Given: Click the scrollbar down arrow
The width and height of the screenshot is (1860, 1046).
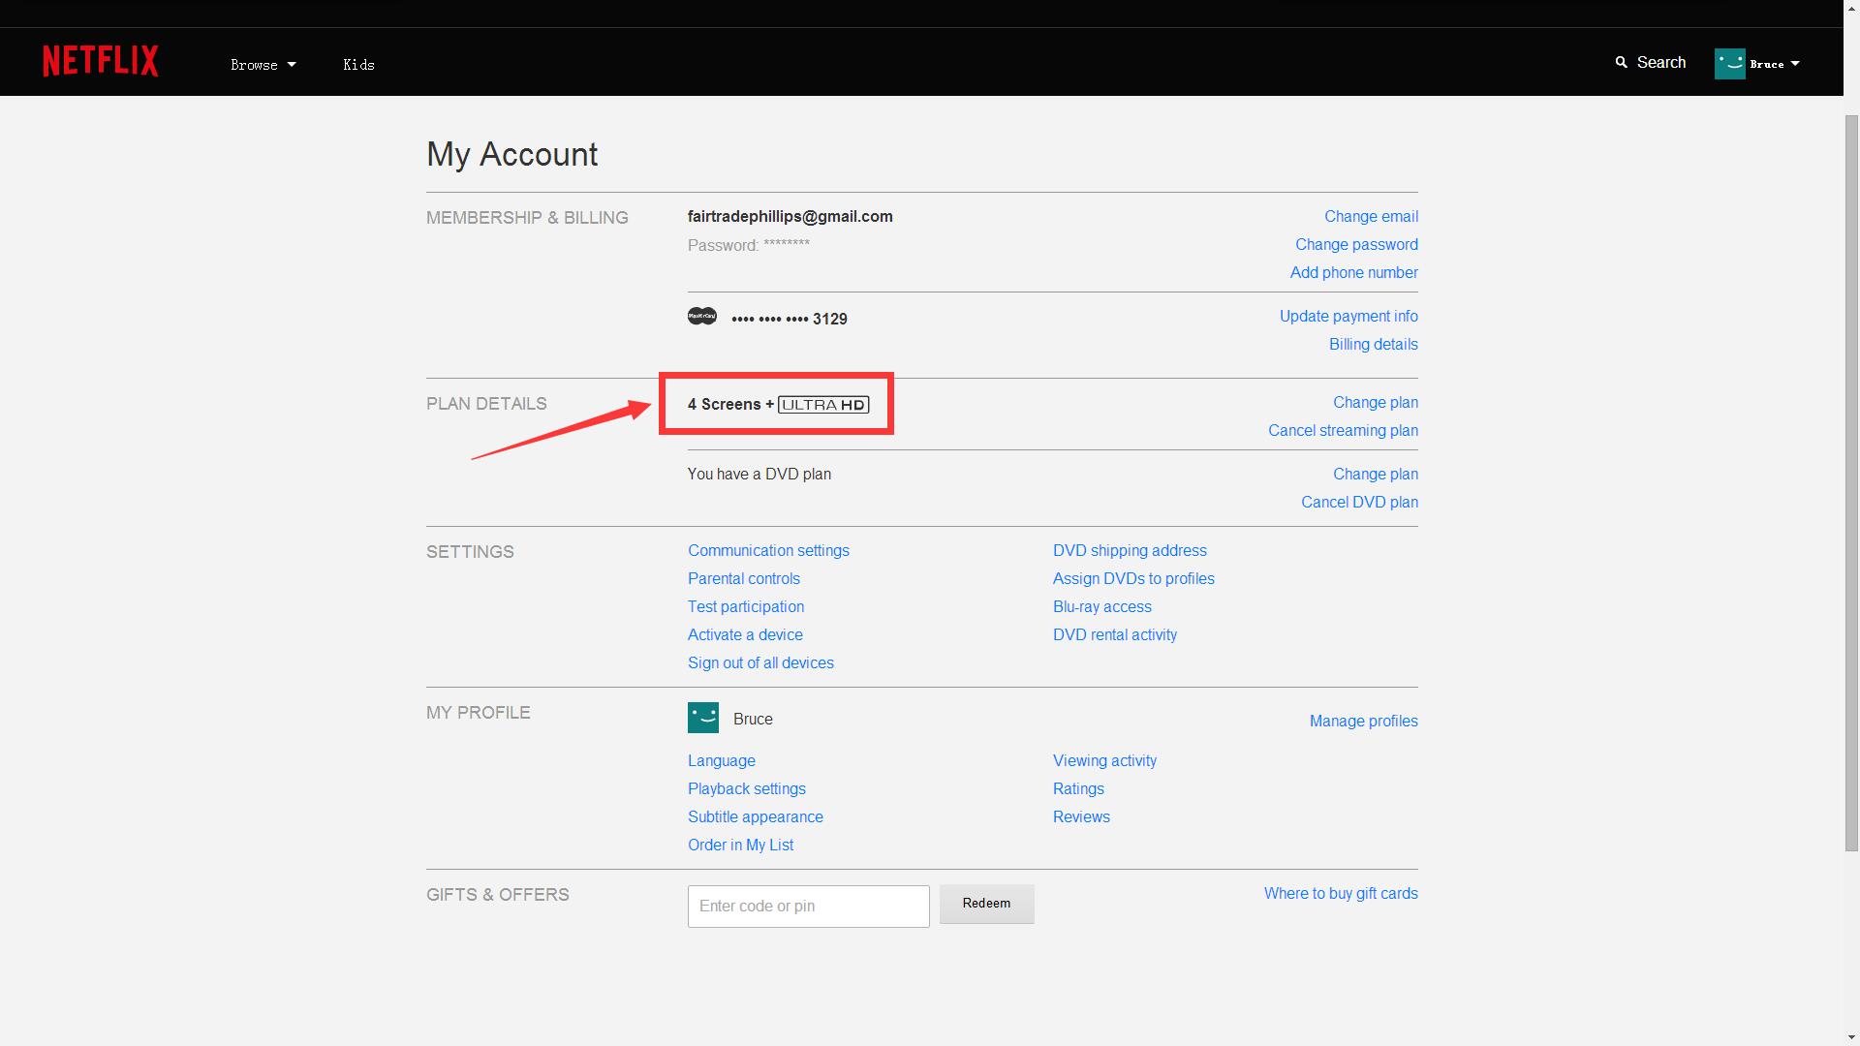Looking at the screenshot, I should coord(1851,1037).
